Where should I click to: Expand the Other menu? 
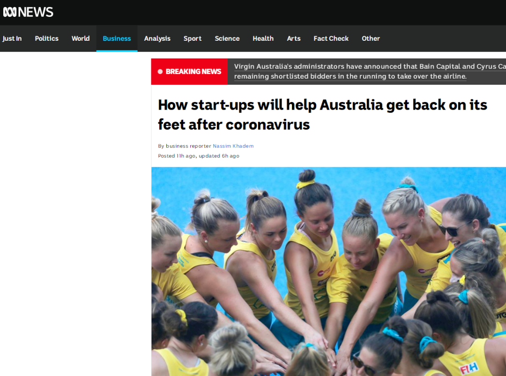point(371,38)
